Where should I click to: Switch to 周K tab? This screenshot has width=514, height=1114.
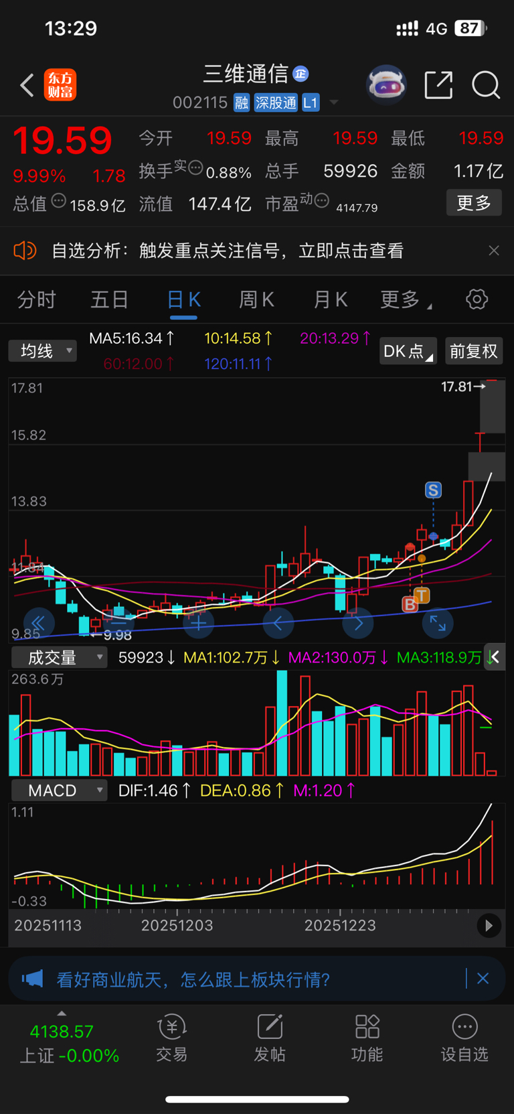pyautogui.click(x=256, y=299)
